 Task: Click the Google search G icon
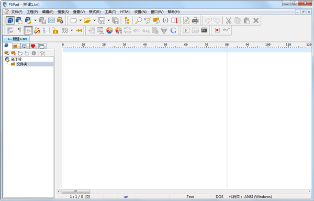(x=173, y=30)
